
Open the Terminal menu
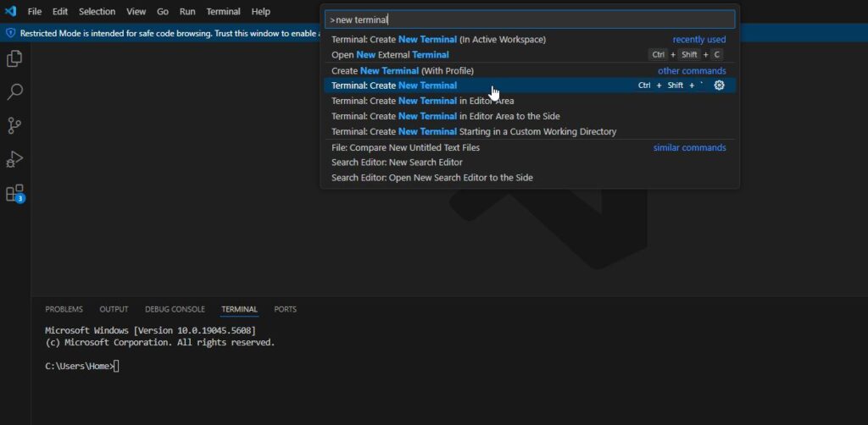[223, 12]
